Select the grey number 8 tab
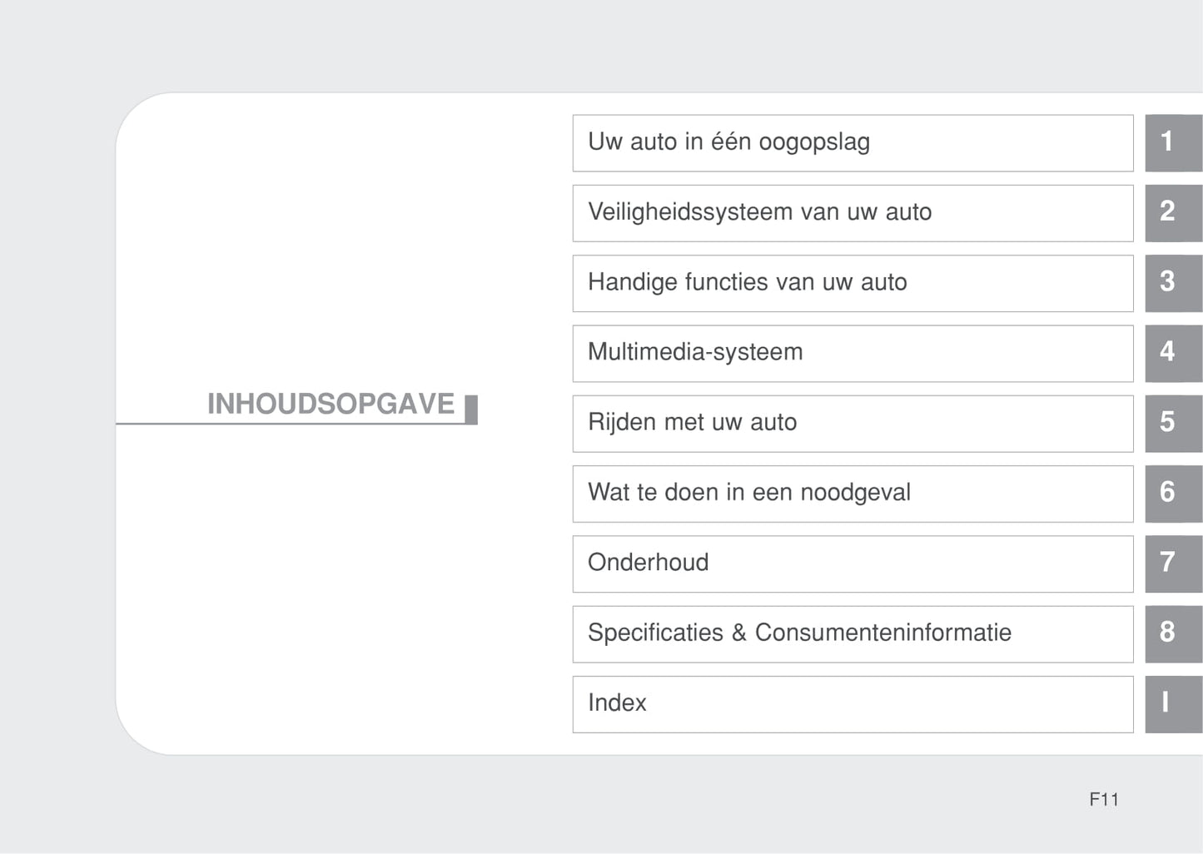Image resolution: width=1203 pixels, height=854 pixels. coord(1172,633)
